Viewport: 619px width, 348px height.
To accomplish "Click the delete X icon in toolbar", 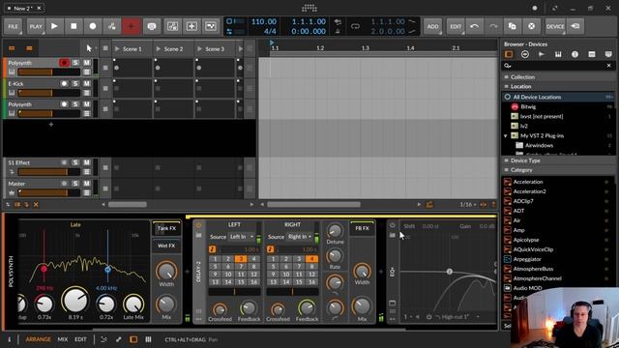I will click(x=532, y=26).
